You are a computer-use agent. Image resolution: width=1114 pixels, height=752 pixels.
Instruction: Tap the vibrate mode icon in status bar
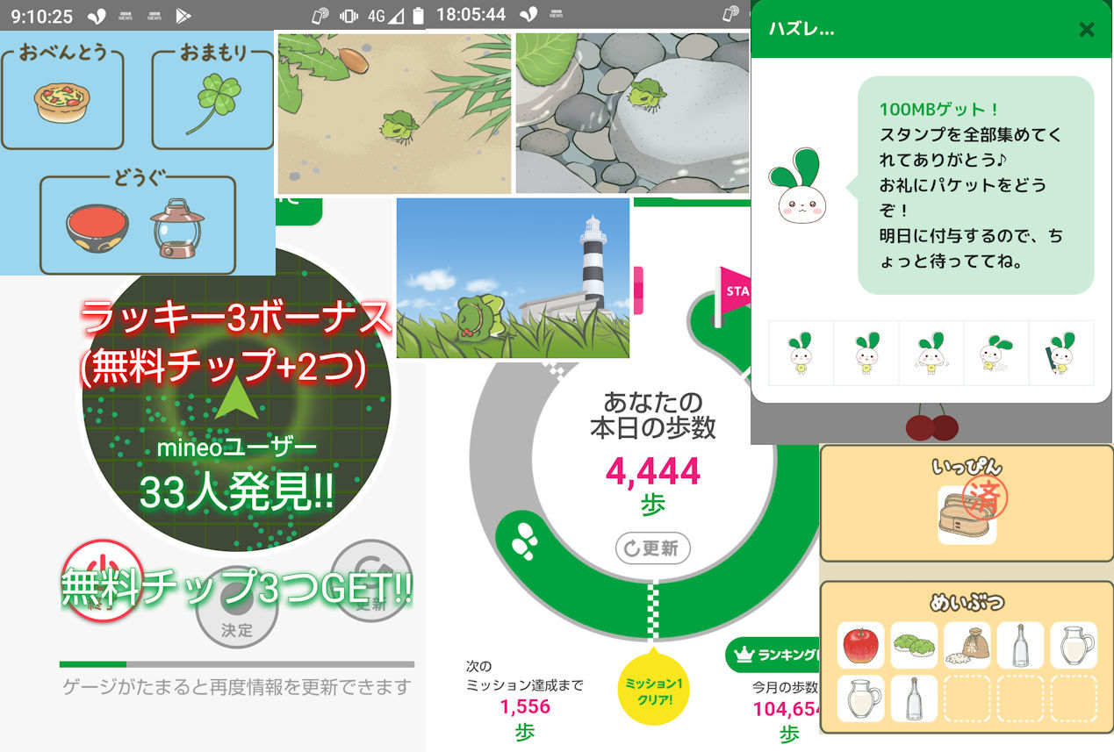click(349, 15)
